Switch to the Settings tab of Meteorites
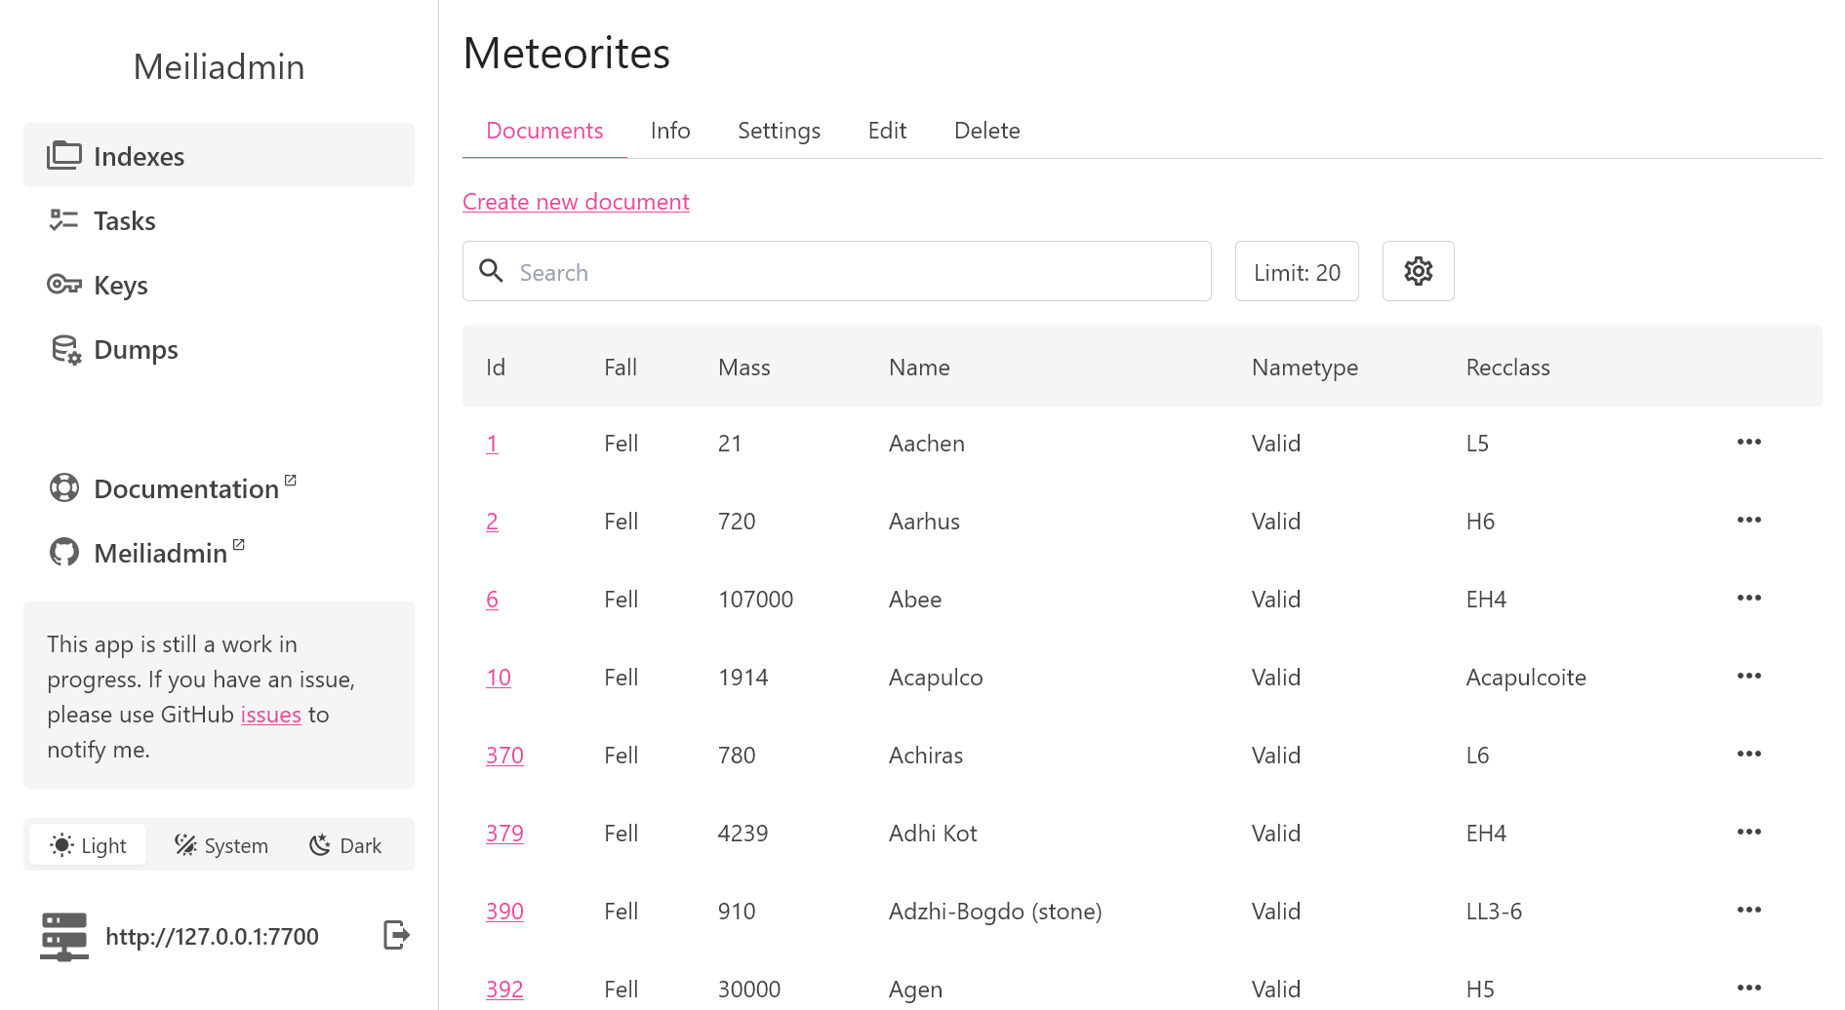Viewport: 1845px width, 1010px height. pos(778,130)
